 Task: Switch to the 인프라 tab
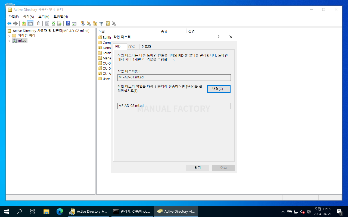[x=146, y=47]
